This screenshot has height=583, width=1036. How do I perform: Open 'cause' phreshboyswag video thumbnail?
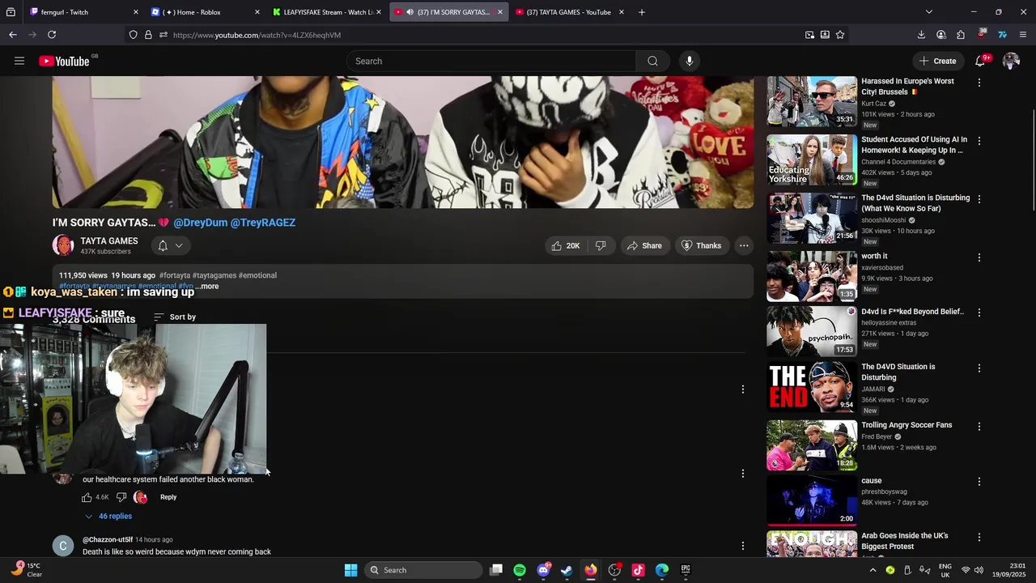tap(812, 500)
